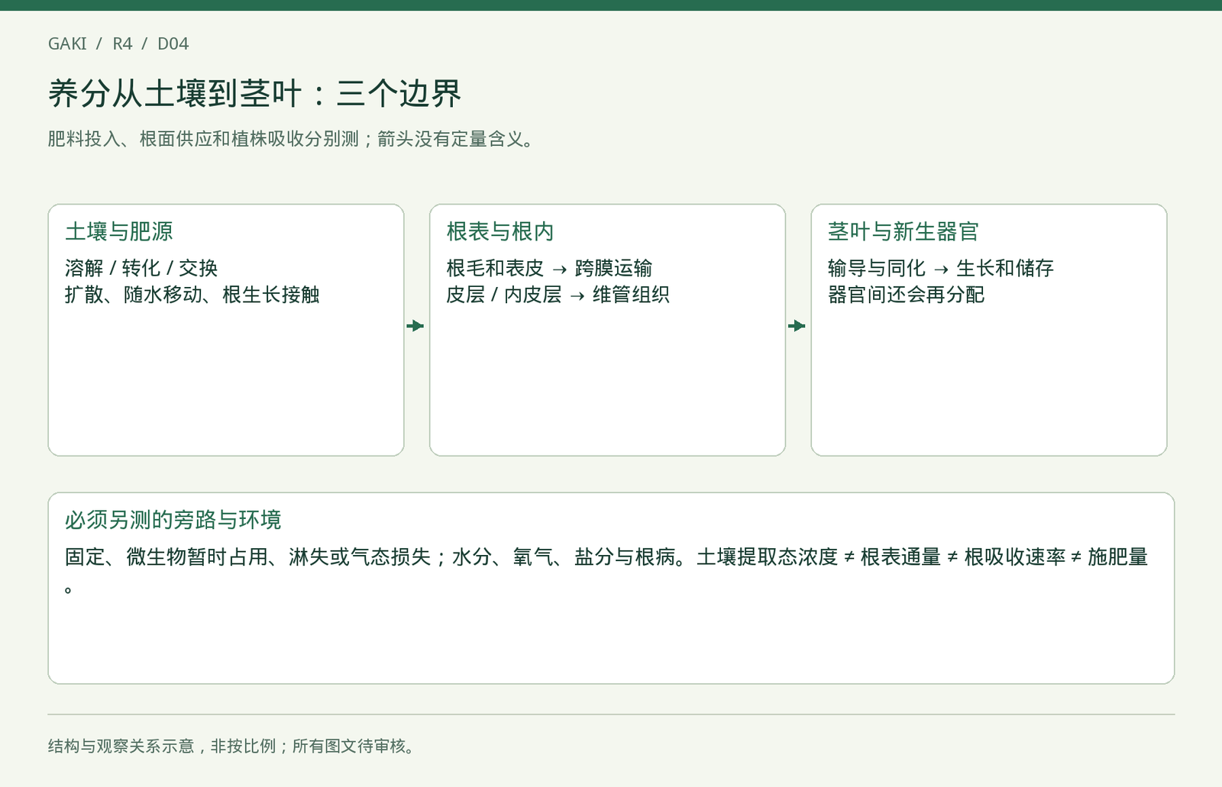Click the line 根毛和表皮 → 跨膜运输
The width and height of the screenshot is (1222, 787).
point(549,268)
